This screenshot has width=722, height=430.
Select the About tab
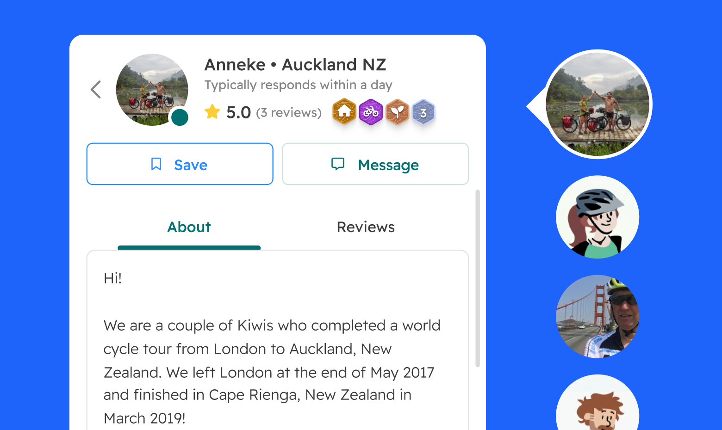coord(189,227)
